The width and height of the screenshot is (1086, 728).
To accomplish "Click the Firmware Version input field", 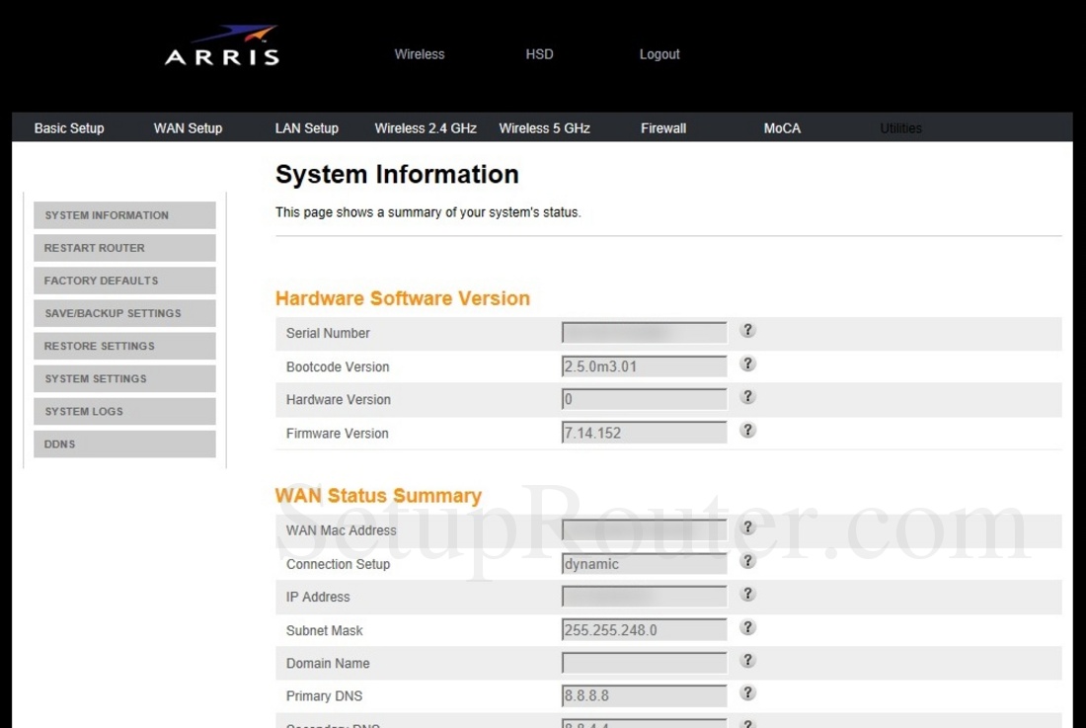I will pyautogui.click(x=643, y=432).
